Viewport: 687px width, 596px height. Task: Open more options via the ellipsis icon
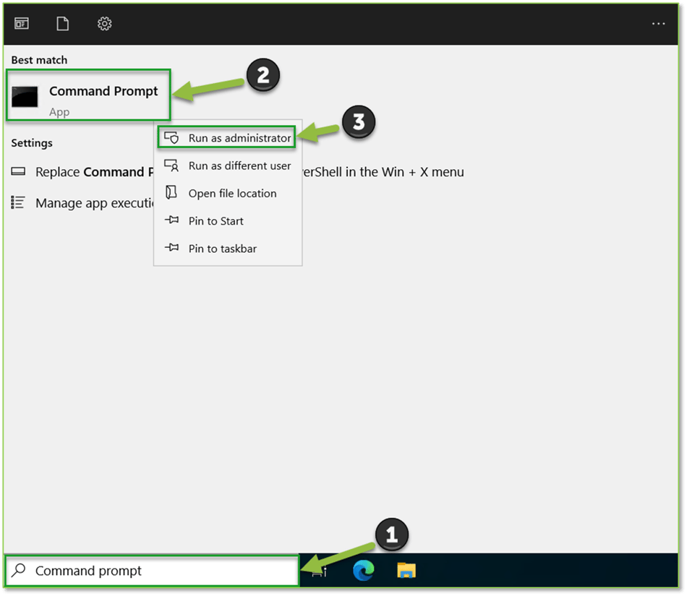(658, 23)
